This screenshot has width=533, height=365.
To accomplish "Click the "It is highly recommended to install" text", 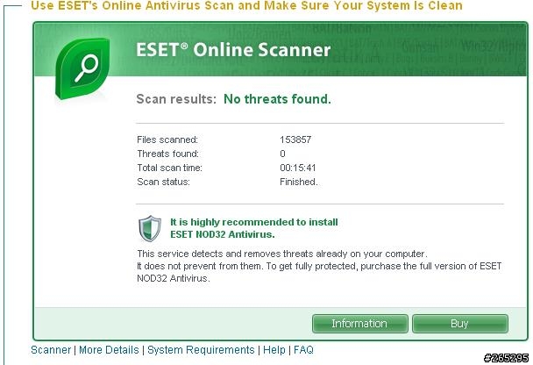I will click(254, 222).
